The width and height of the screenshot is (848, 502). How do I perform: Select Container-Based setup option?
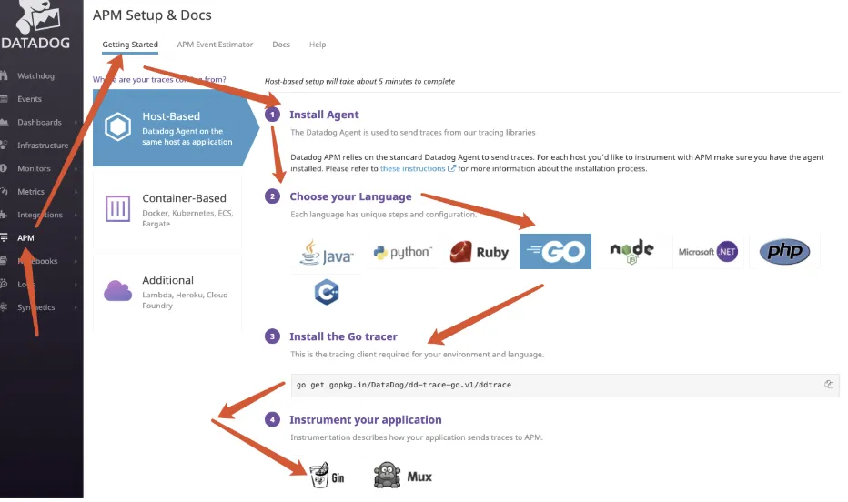pos(167,210)
